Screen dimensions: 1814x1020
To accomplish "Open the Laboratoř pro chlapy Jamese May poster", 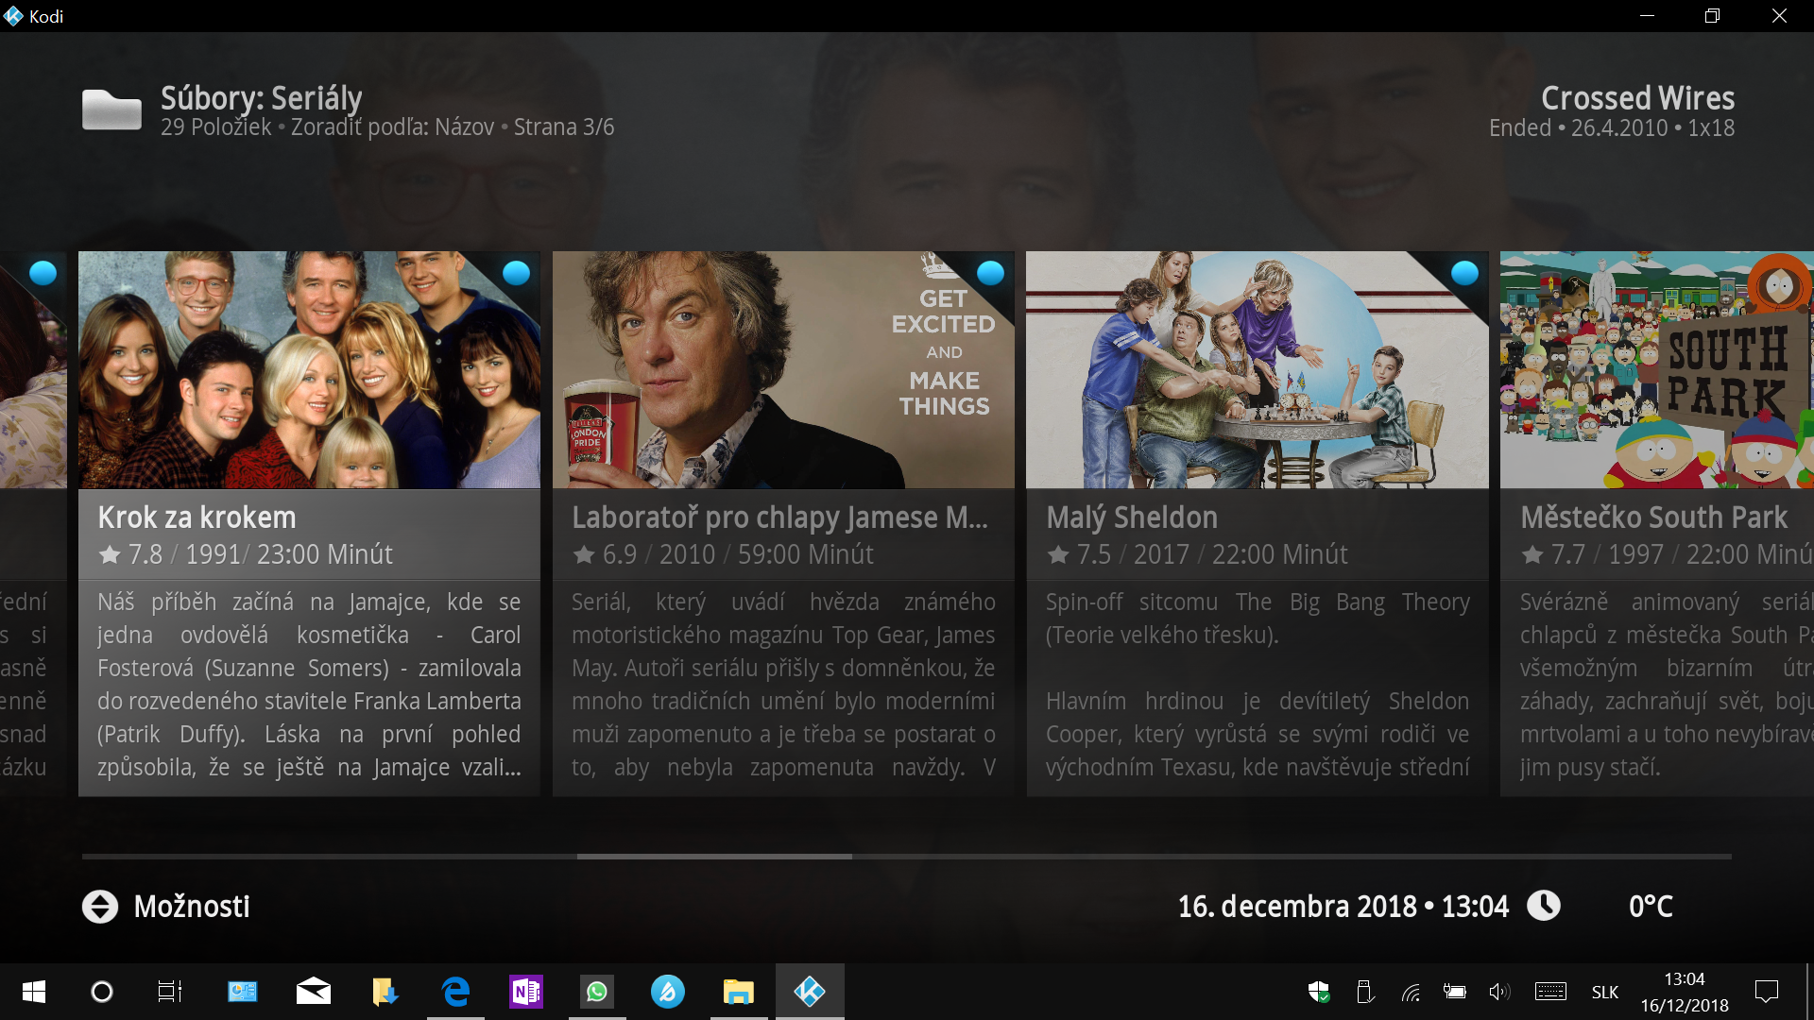I will (782, 370).
